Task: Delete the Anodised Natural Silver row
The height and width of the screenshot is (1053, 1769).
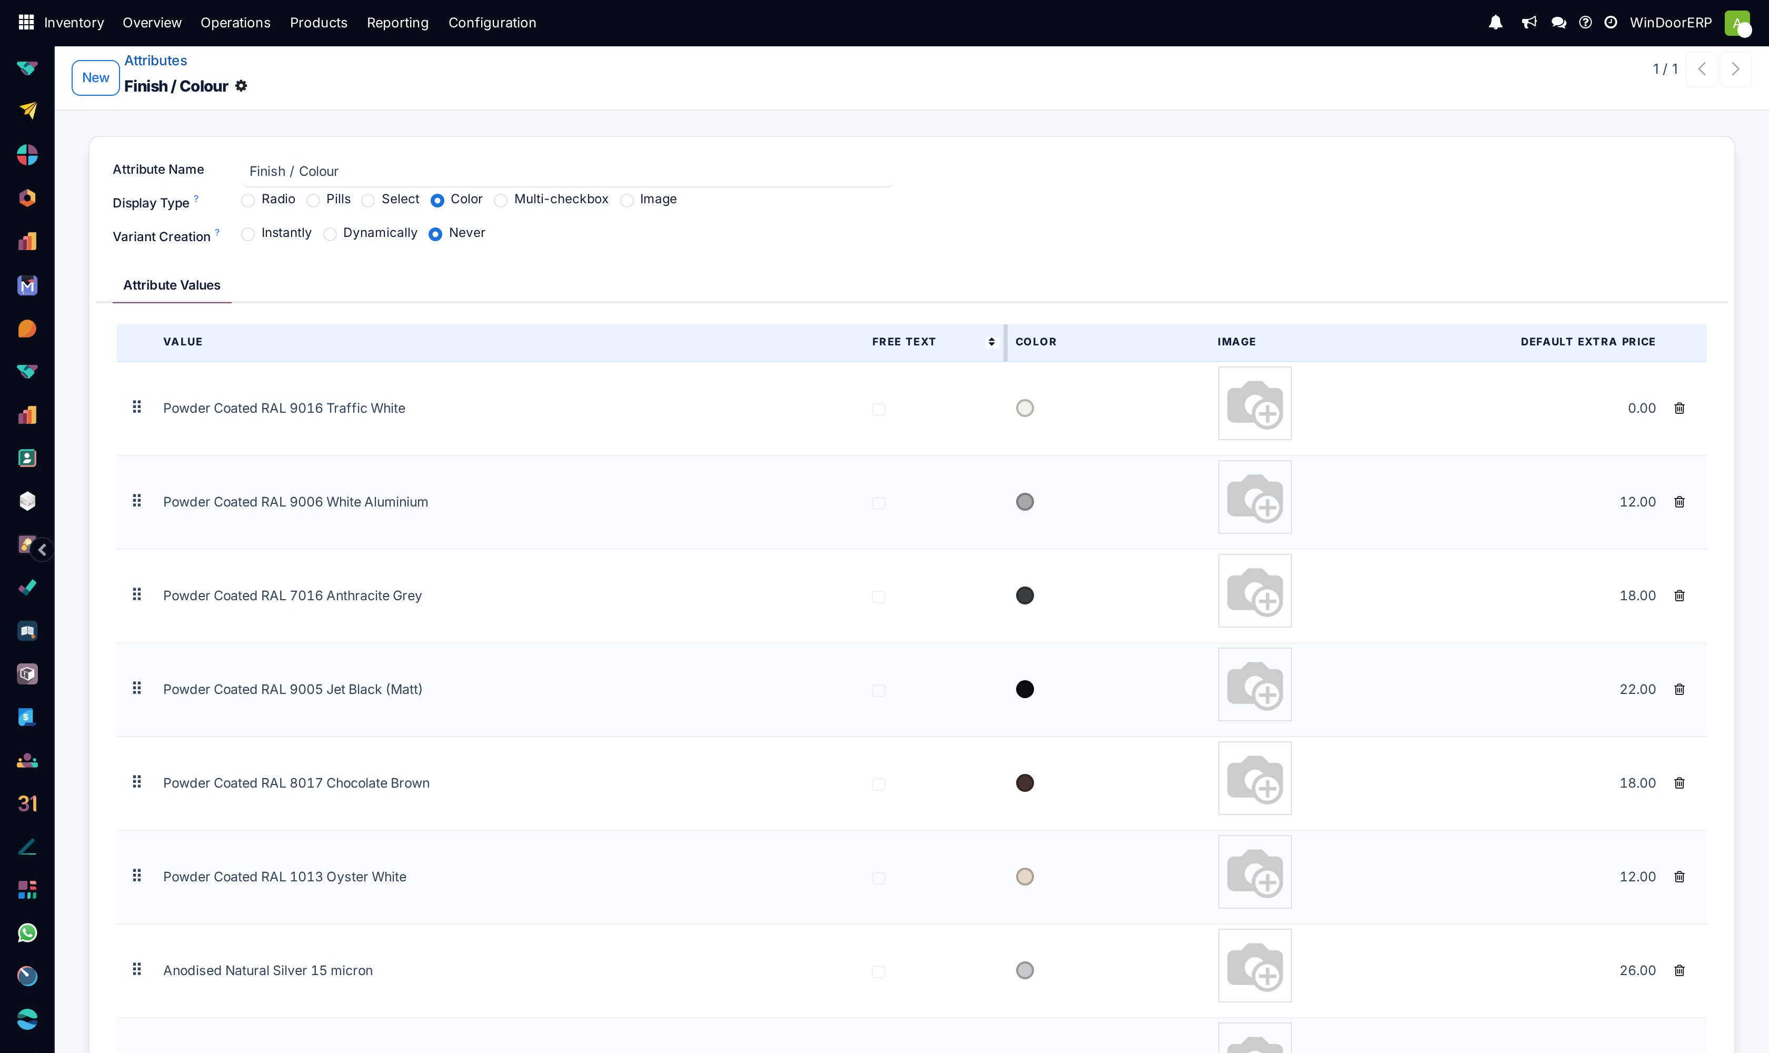Action: tap(1679, 970)
